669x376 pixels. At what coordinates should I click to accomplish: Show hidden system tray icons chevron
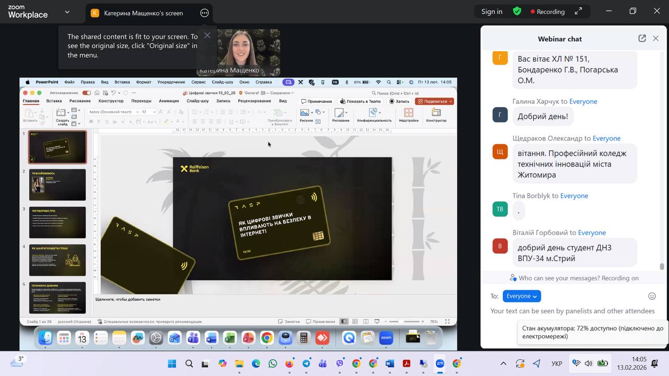coord(503,363)
